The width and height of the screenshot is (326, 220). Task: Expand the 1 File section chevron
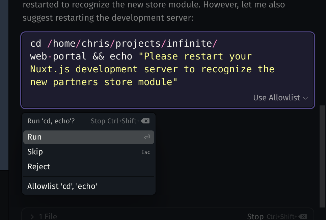(x=32, y=217)
